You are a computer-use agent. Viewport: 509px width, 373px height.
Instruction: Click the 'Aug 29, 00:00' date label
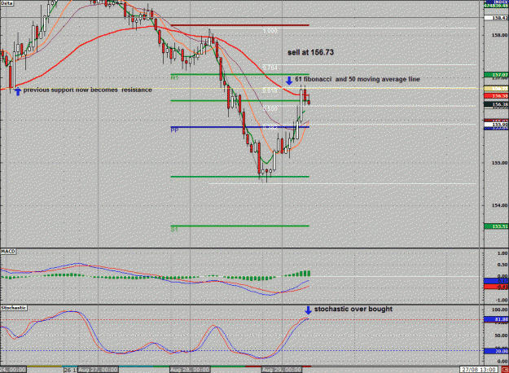282,370
